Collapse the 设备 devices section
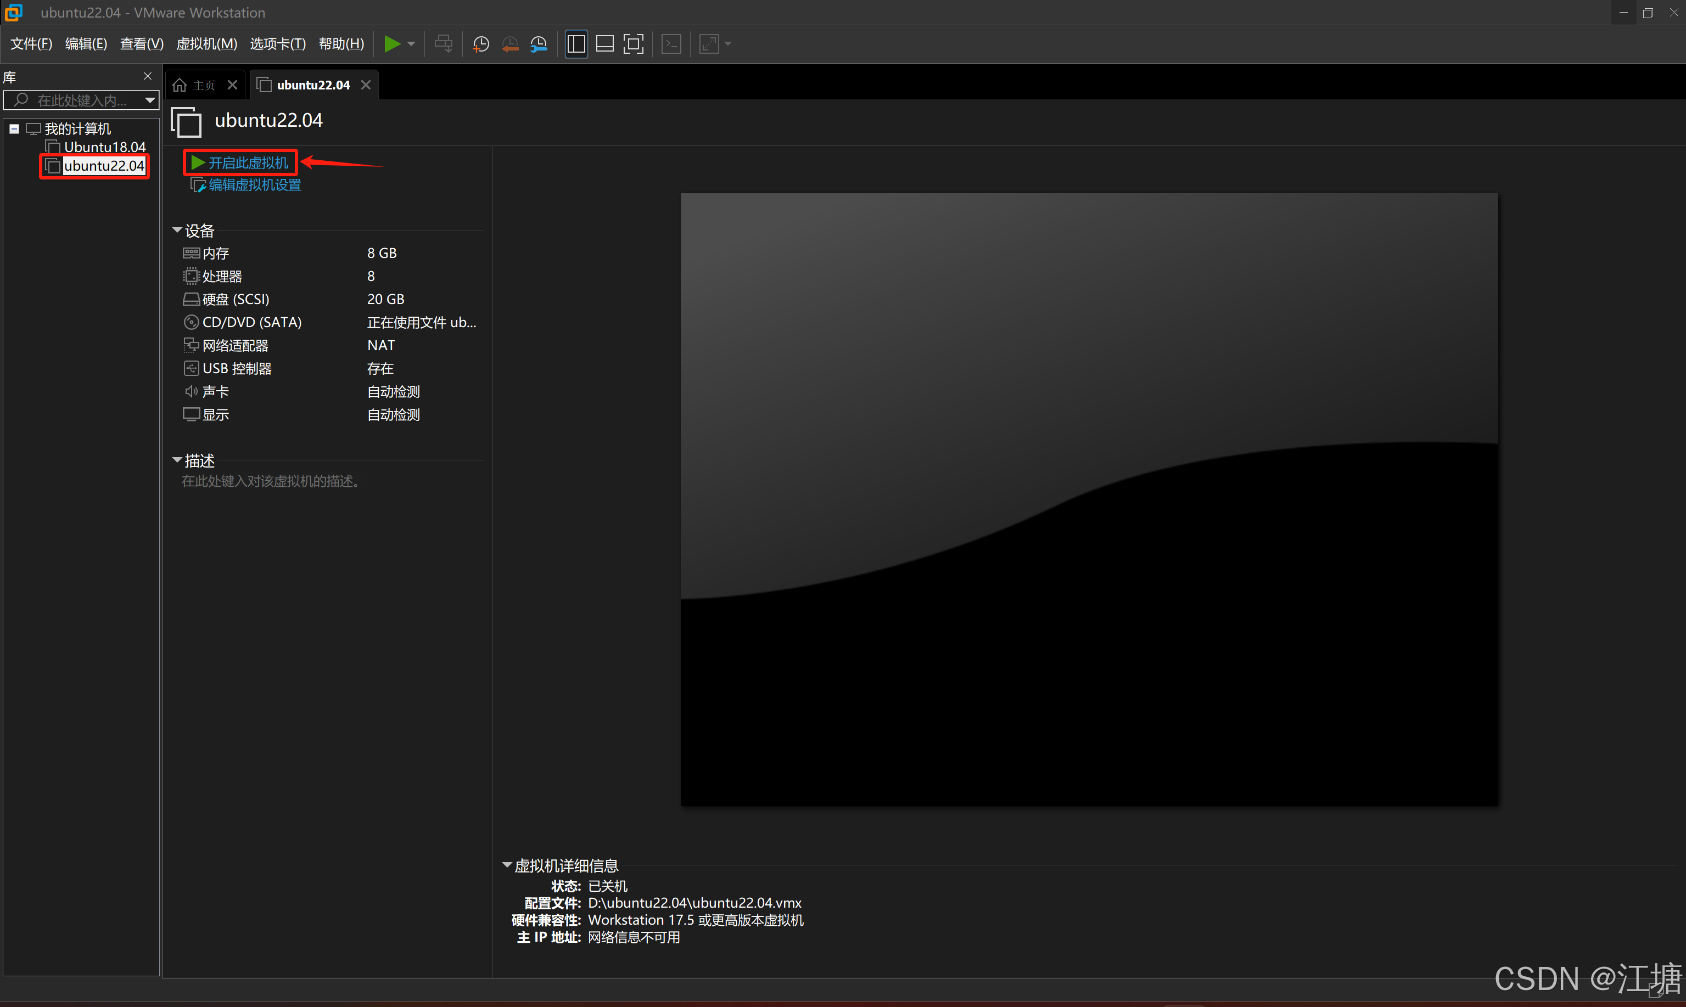 click(177, 230)
